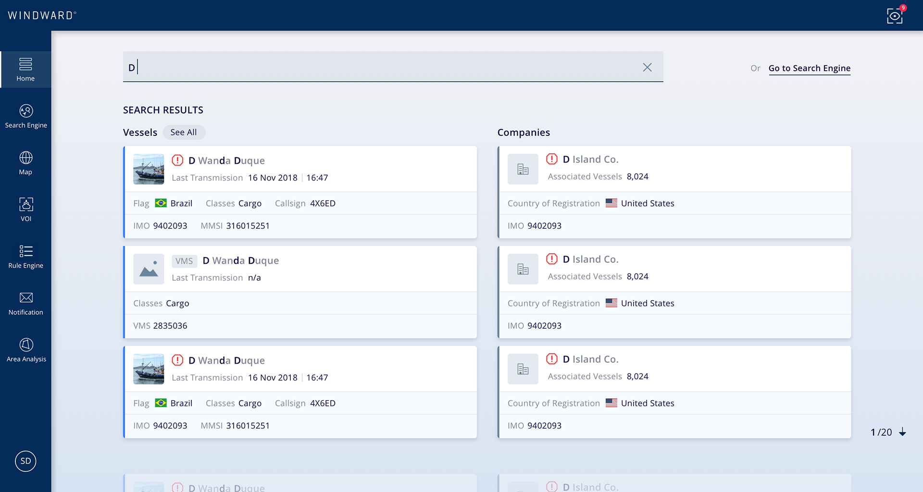Click page indicator 1/20
923x492 pixels.
point(881,432)
